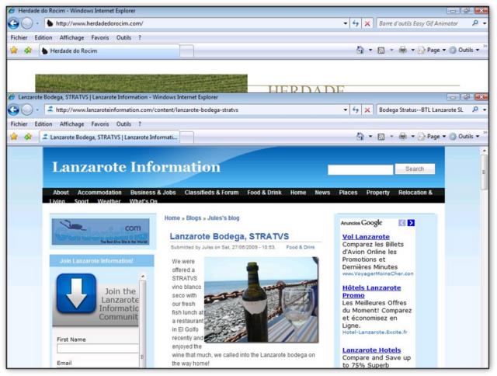Click previous-ads arrow in Google ads box
This screenshot has height=376, width=497.
point(402,223)
